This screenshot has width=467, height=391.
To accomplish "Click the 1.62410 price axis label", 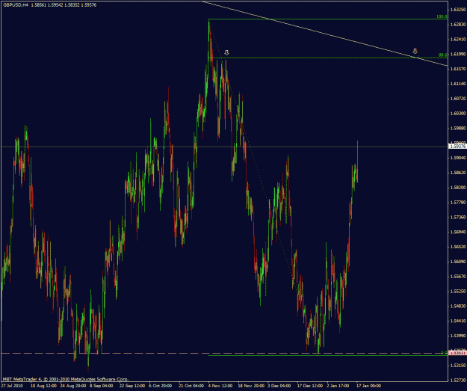I will pos(458,40).
